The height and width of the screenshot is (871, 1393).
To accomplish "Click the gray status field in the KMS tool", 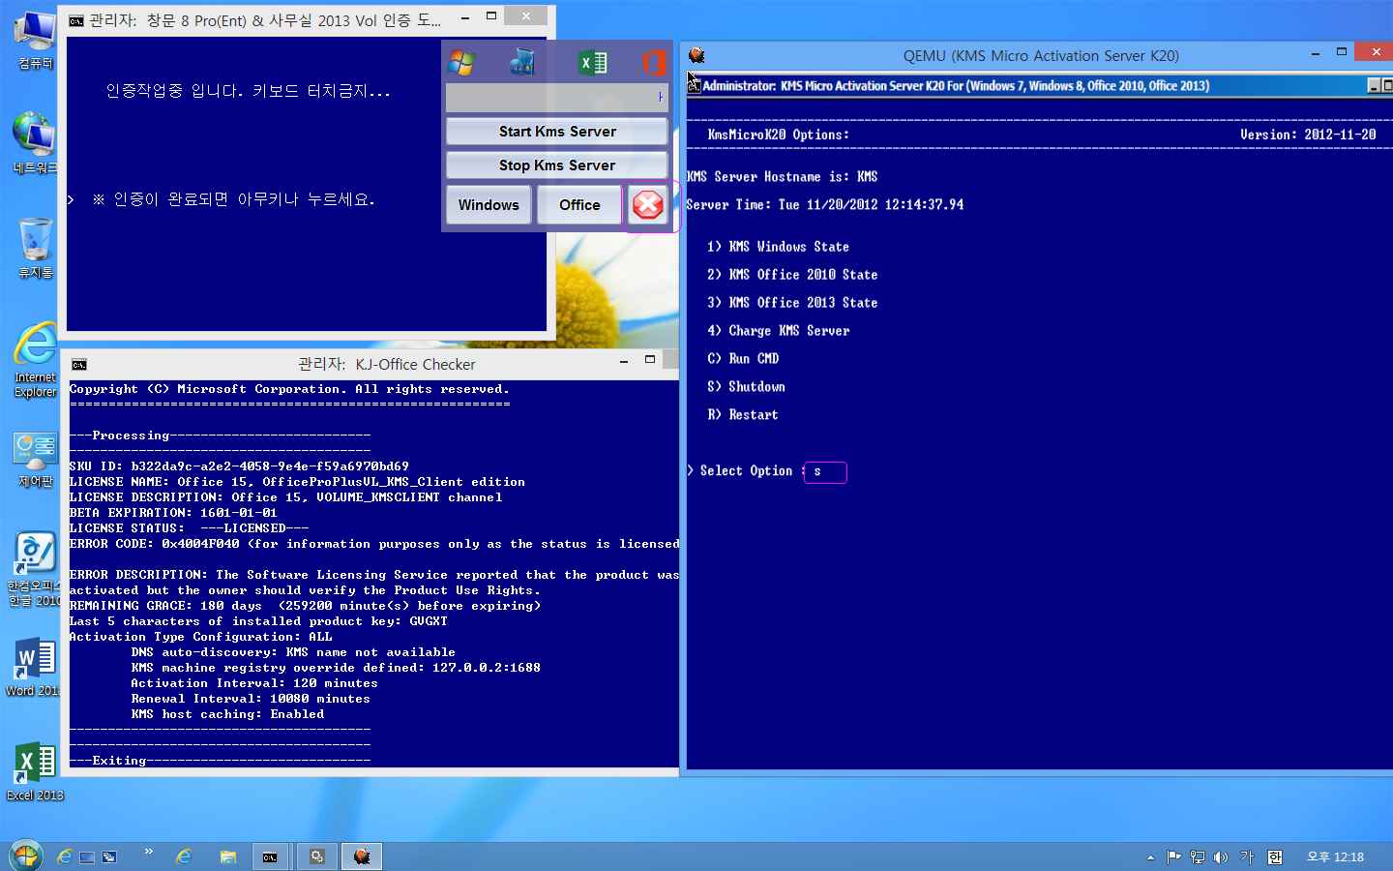I will [556, 97].
